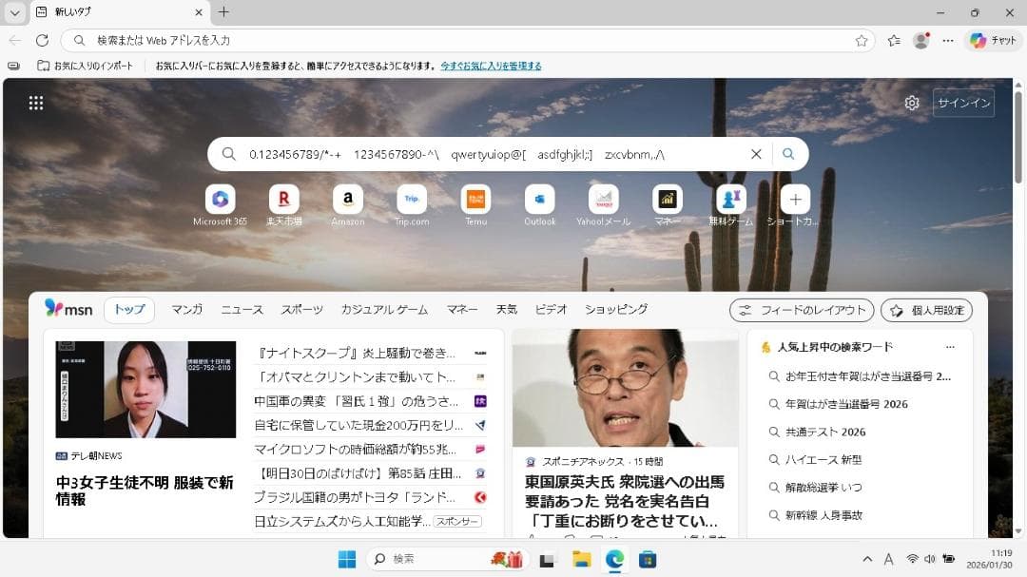1027x577 pixels.
Task: Open the Copilot チャット panel
Action: point(992,42)
